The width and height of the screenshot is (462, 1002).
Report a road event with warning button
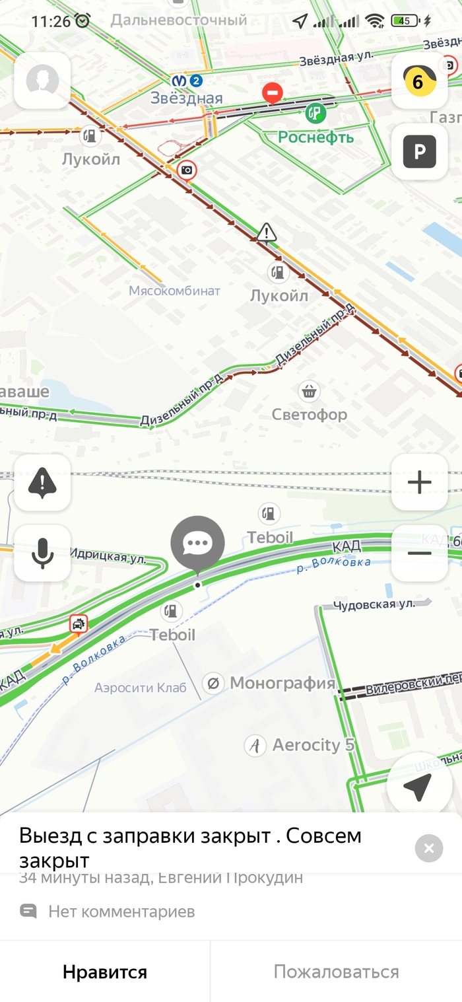42,483
